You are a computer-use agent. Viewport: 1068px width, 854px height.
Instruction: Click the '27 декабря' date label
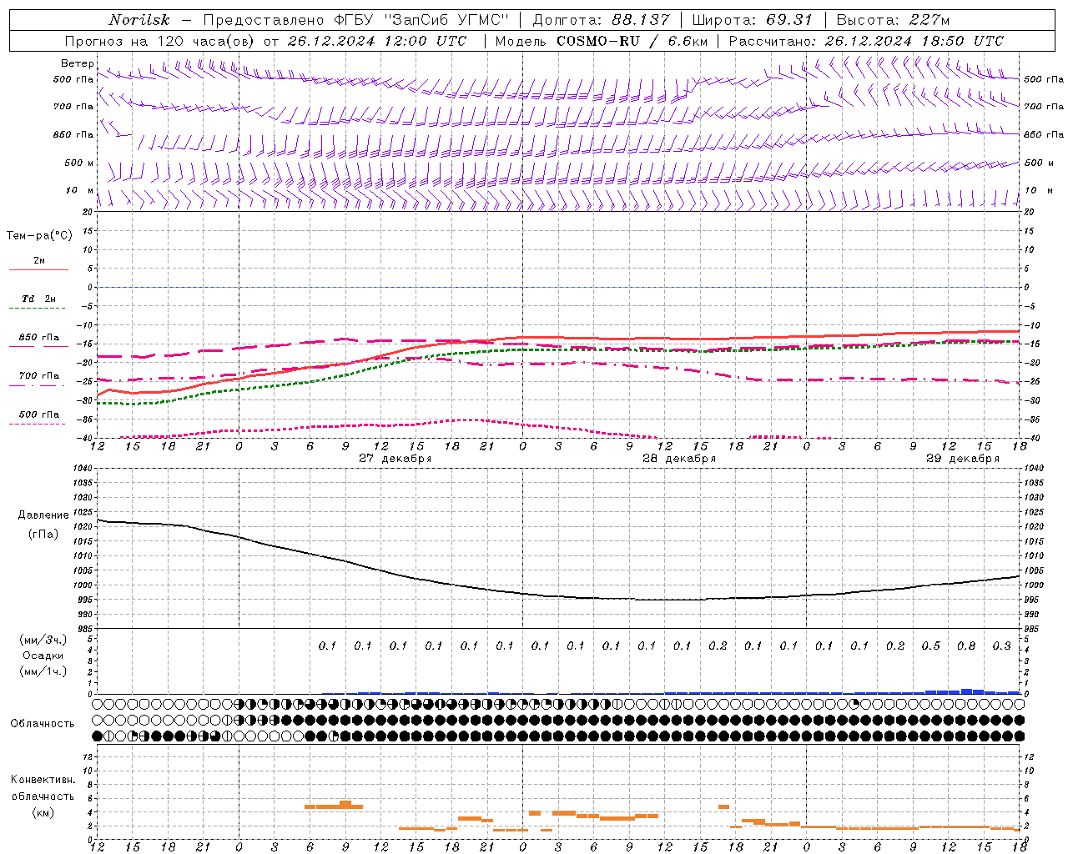pyautogui.click(x=395, y=459)
